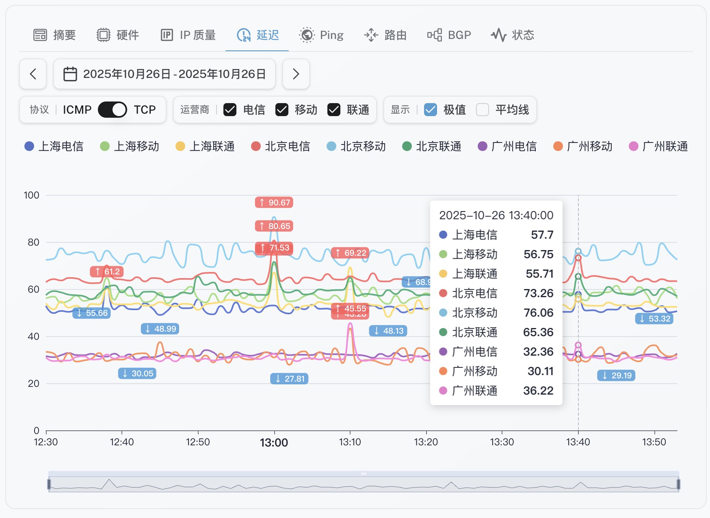
Task: Switch to the 延迟 latency tab
Action: pos(258,35)
